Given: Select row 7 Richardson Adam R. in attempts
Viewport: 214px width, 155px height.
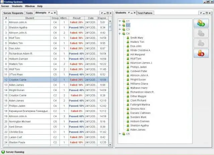Looking at the screenshot, I should pos(56,54).
